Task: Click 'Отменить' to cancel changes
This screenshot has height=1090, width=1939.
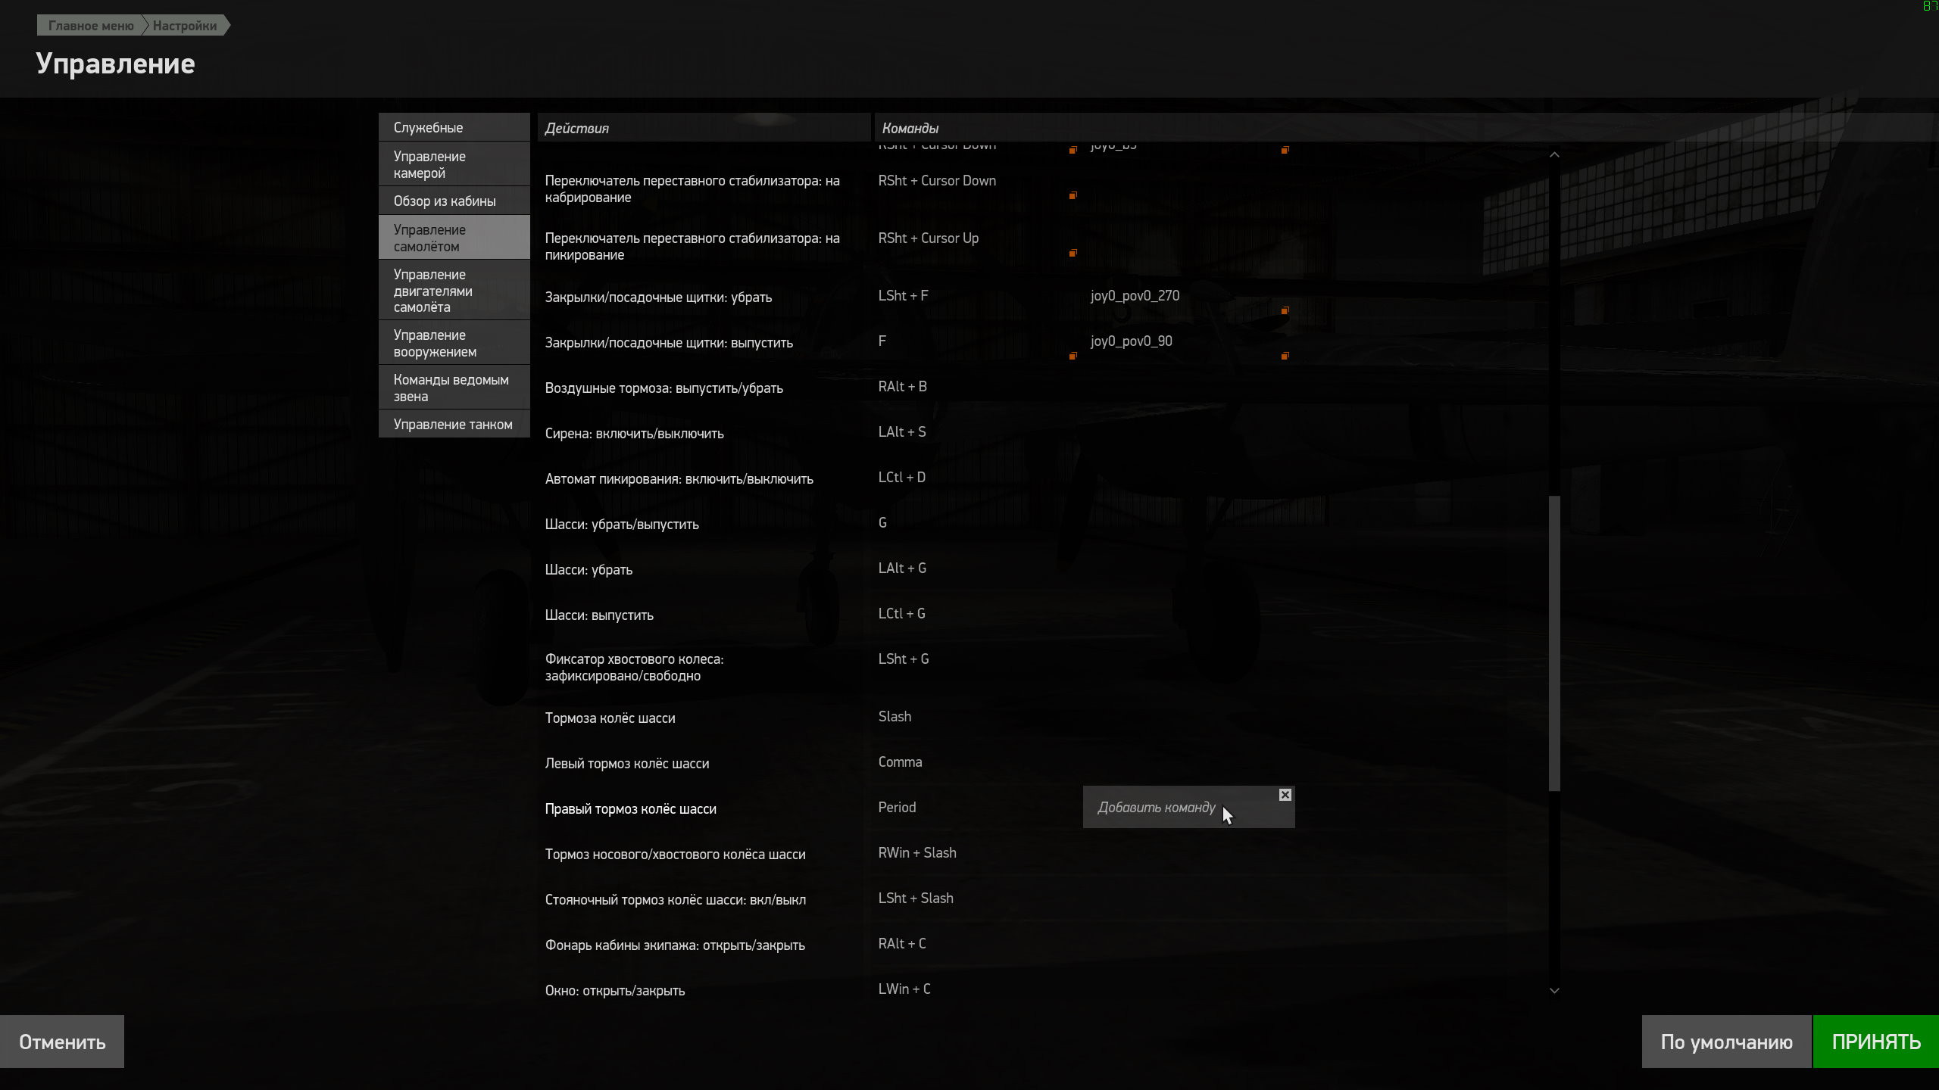Action: tap(62, 1042)
